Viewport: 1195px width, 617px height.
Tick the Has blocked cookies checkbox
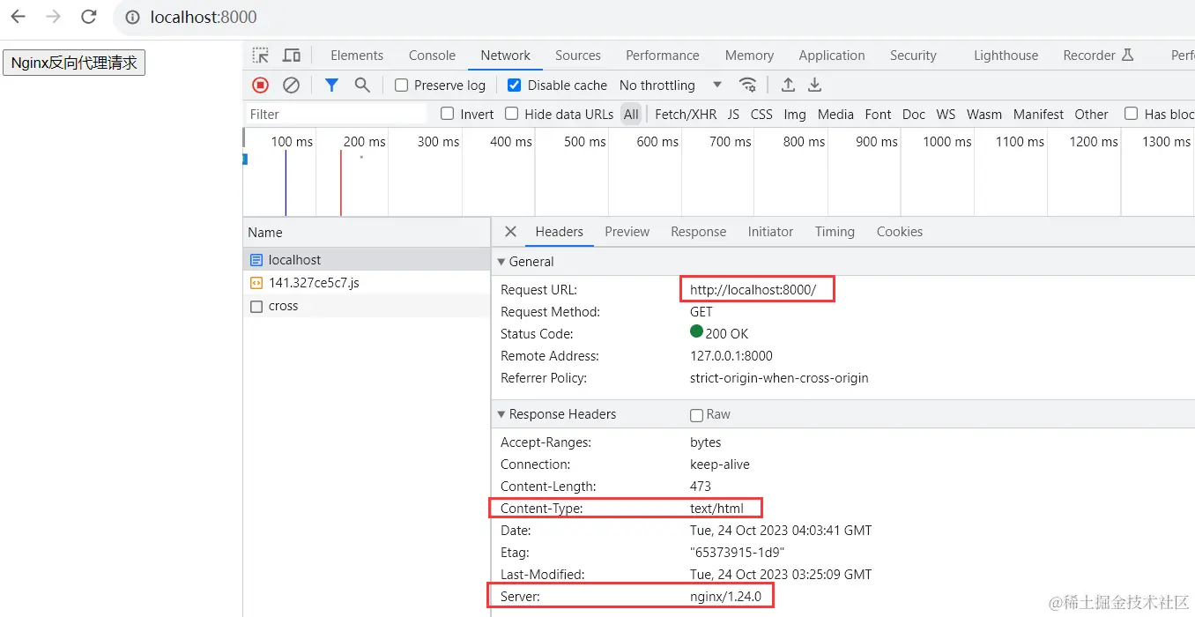pyautogui.click(x=1132, y=114)
